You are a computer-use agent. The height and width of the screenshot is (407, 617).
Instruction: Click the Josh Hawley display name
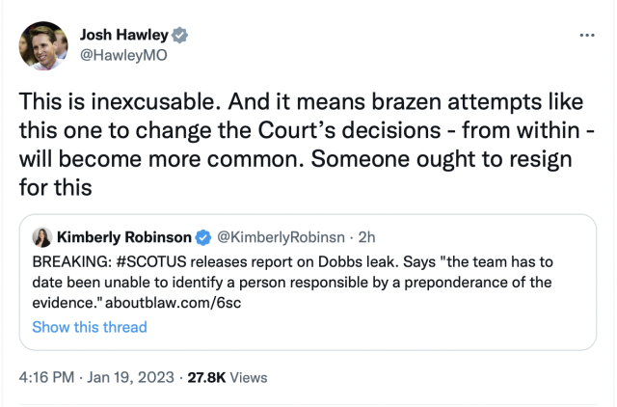click(123, 35)
